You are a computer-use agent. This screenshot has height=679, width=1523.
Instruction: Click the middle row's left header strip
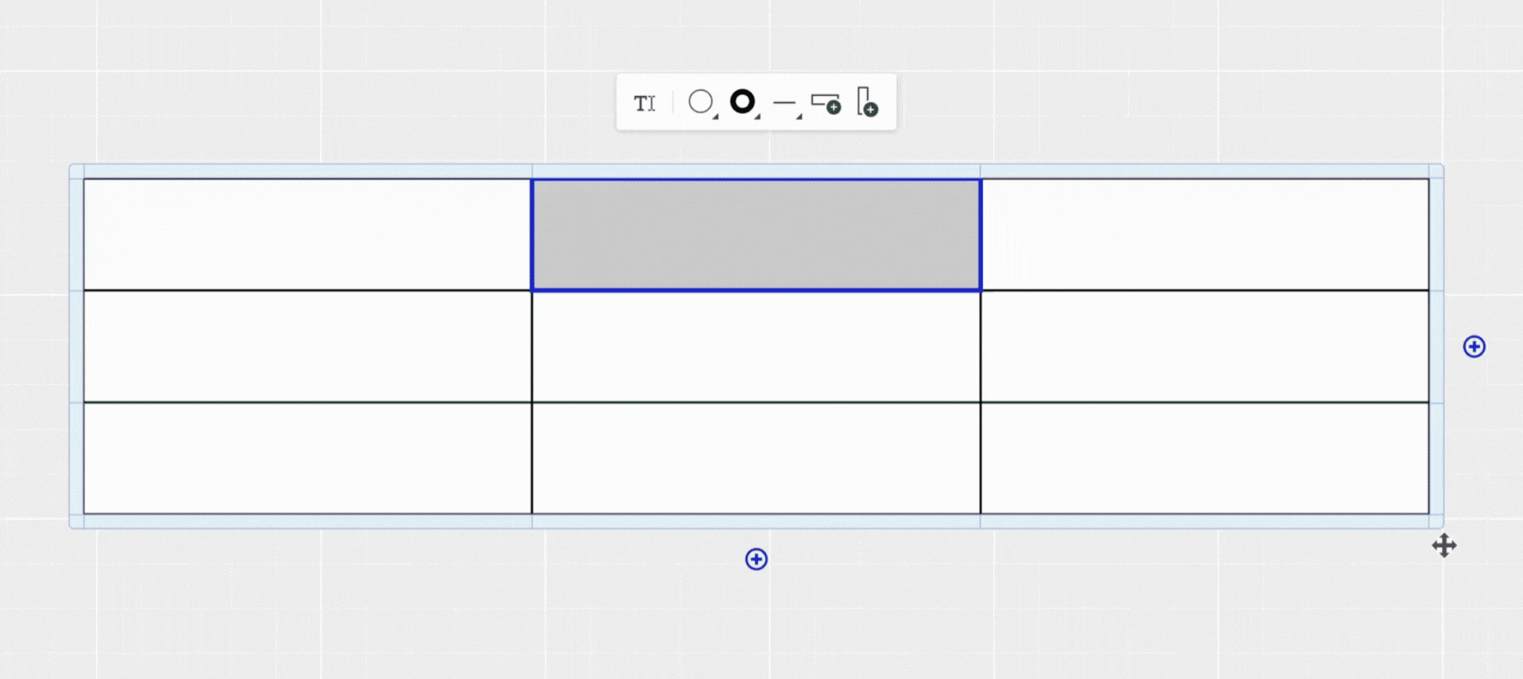tap(77, 346)
